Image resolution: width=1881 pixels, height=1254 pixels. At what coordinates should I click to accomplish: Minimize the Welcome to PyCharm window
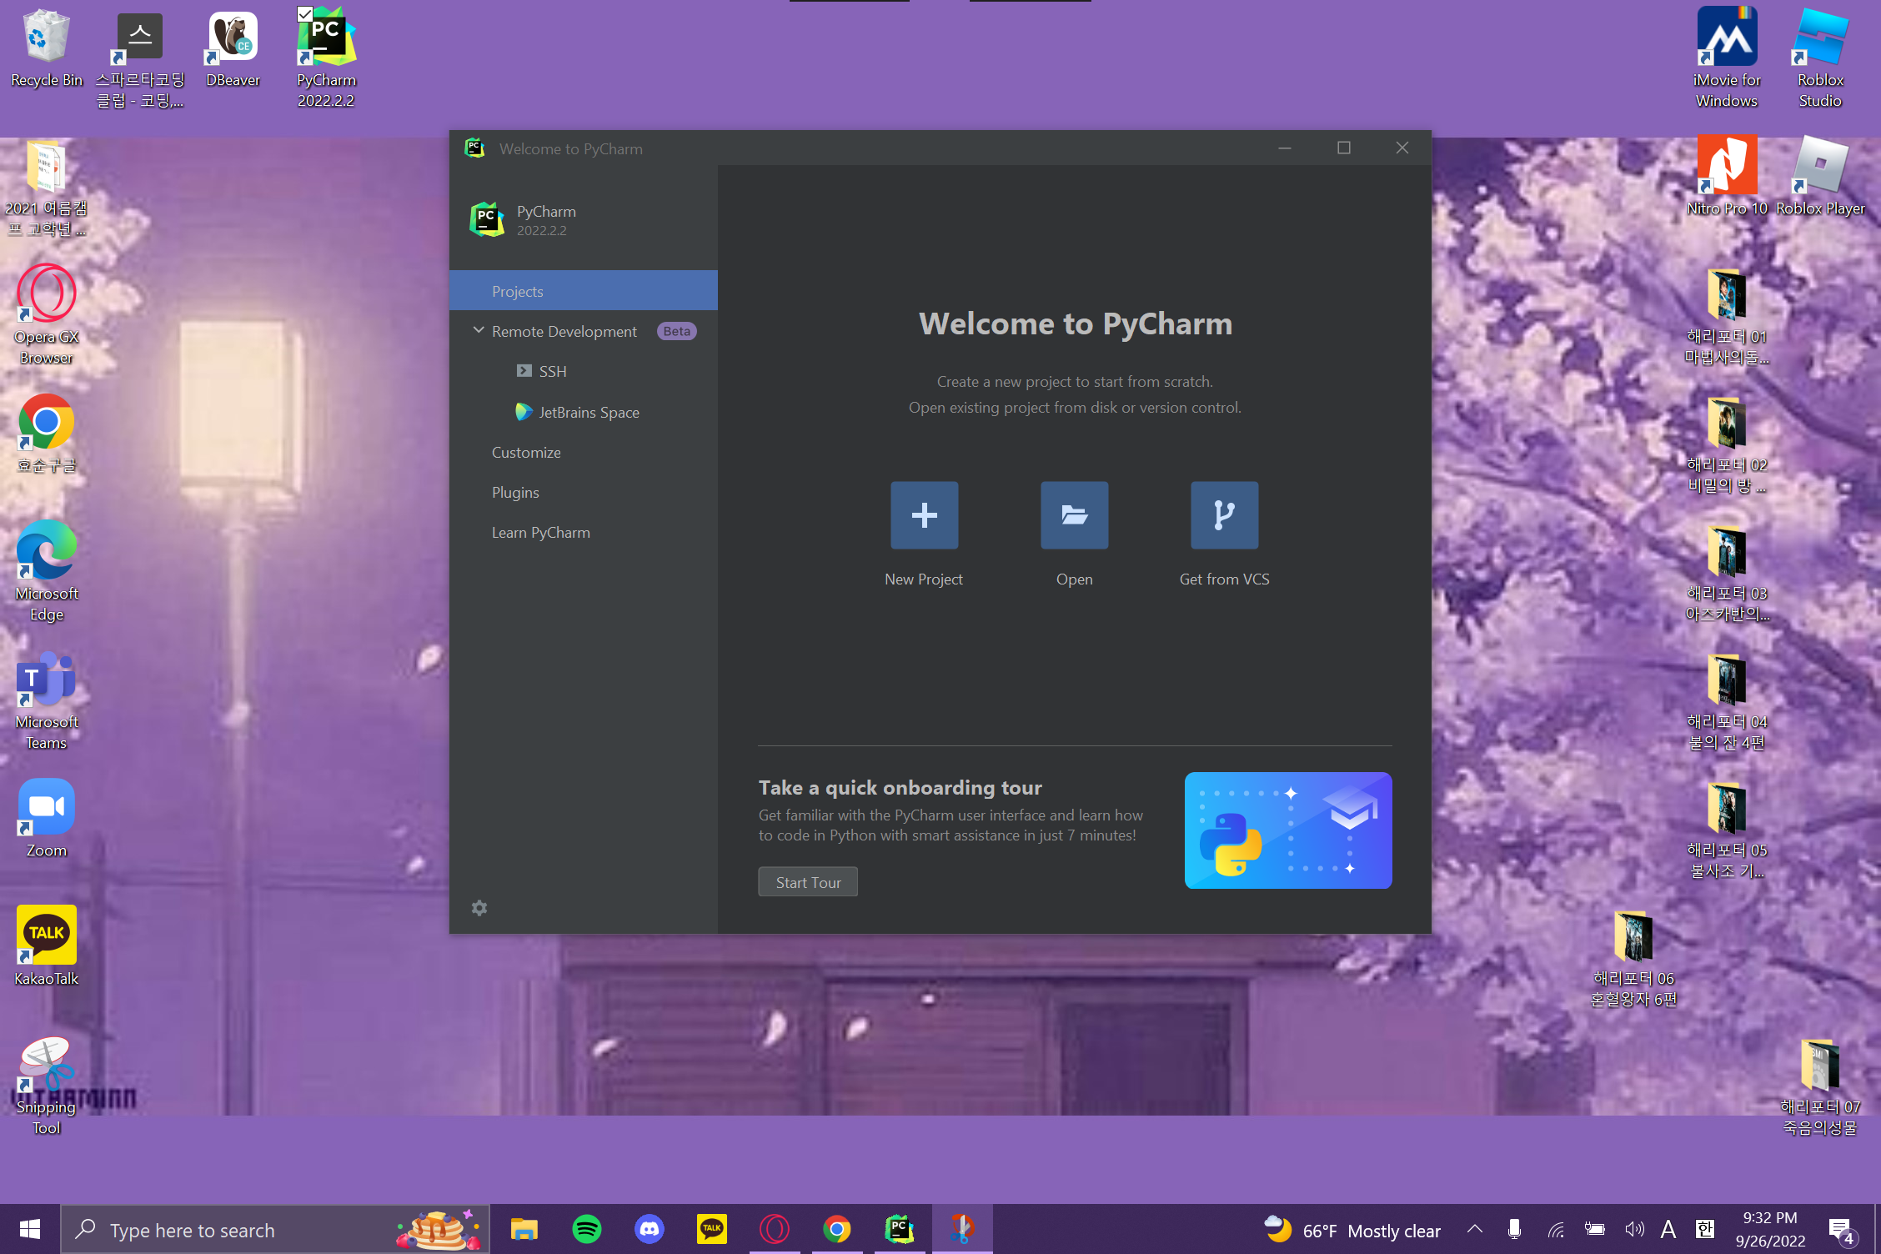[x=1285, y=148]
